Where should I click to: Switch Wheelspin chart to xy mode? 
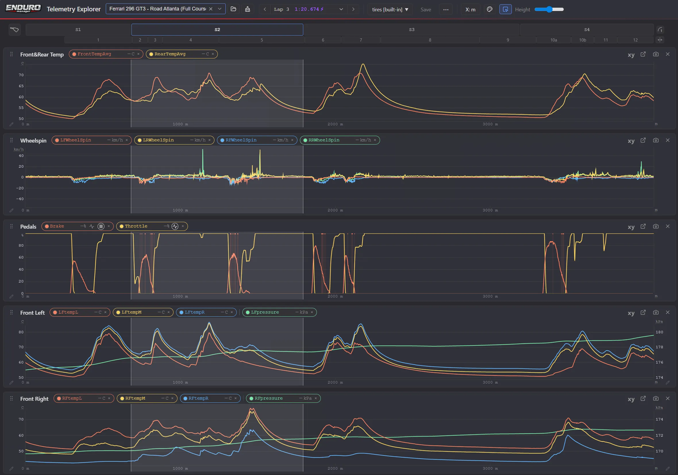pyautogui.click(x=631, y=141)
